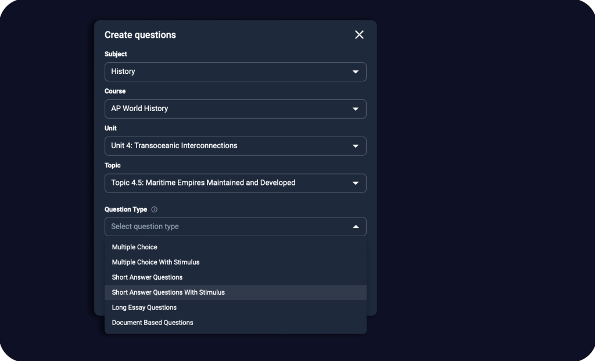Click the info icon beside Question Type
Image resolution: width=595 pixels, height=361 pixels.
(154, 210)
